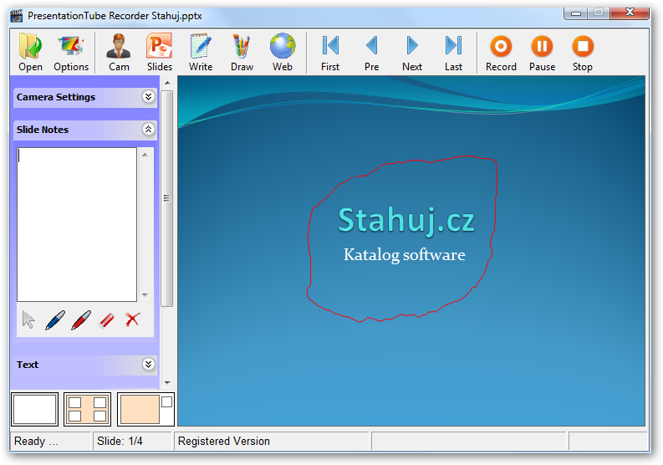Viewport: 663px width, 465px height.
Task: Advance to the Next slide
Action: coord(412,53)
